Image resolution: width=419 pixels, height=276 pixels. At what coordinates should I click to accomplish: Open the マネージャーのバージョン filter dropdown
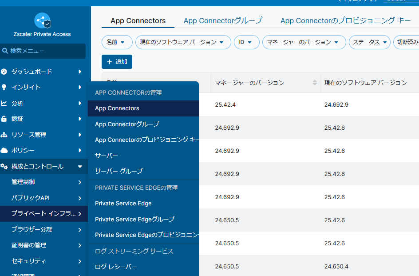point(304,42)
